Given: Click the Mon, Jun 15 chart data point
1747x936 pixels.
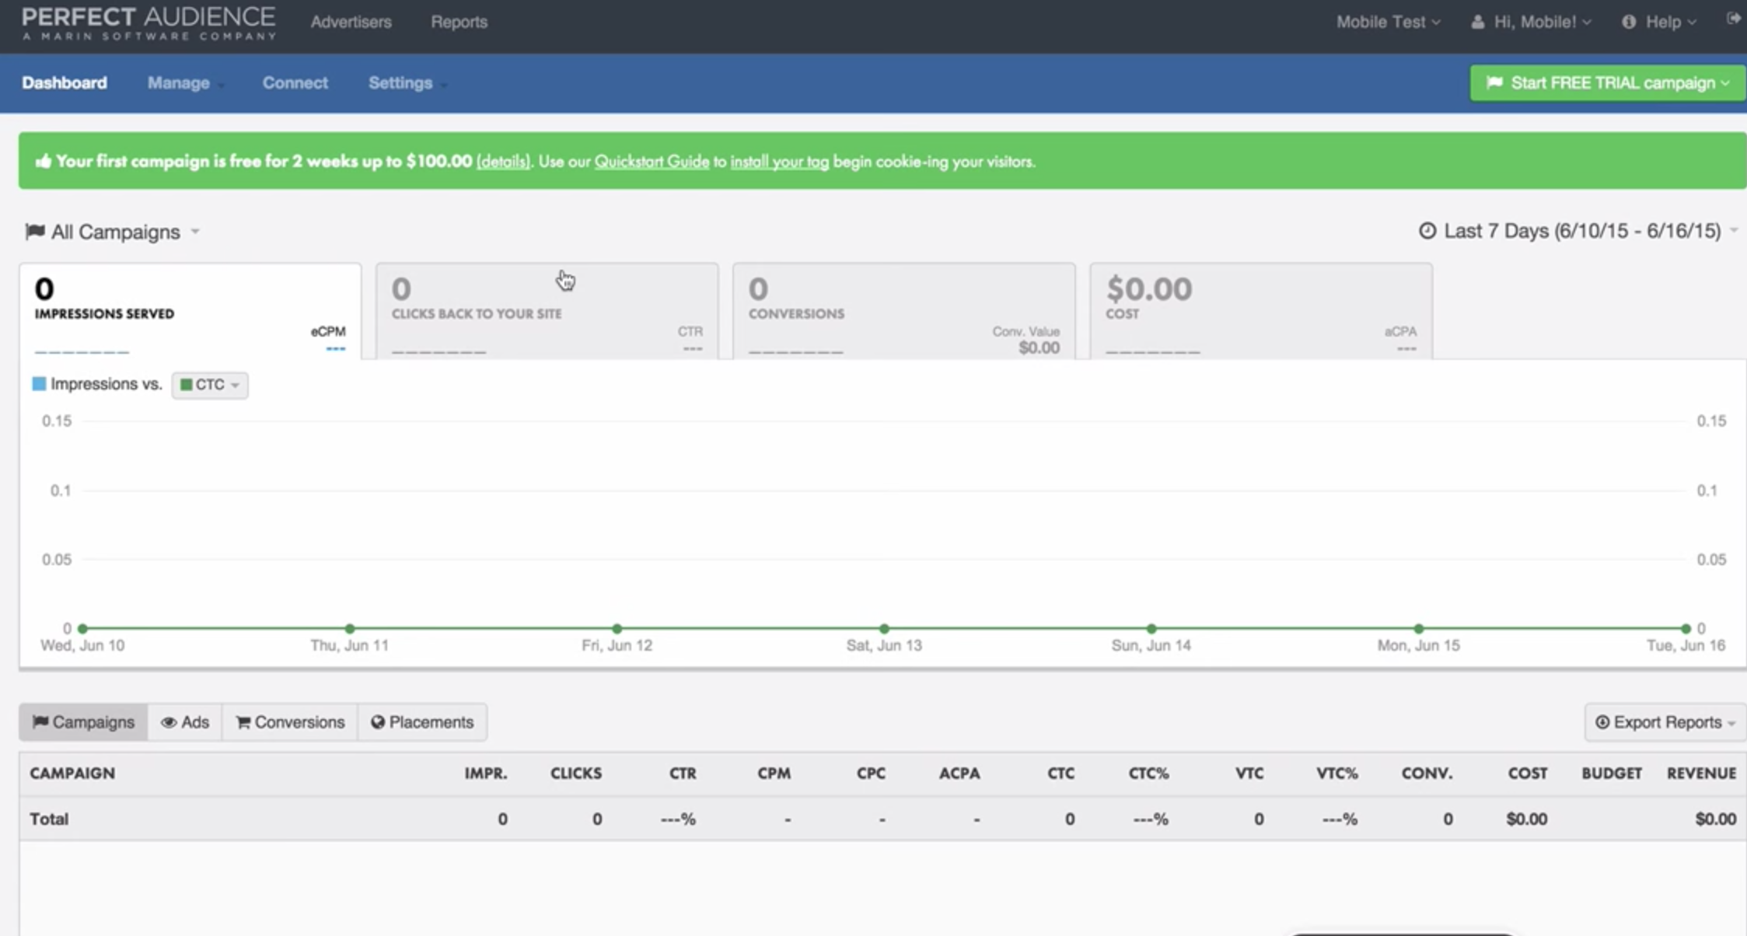Looking at the screenshot, I should 1418,628.
